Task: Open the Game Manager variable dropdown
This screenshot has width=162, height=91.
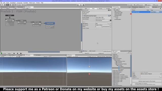Action: point(102,20)
